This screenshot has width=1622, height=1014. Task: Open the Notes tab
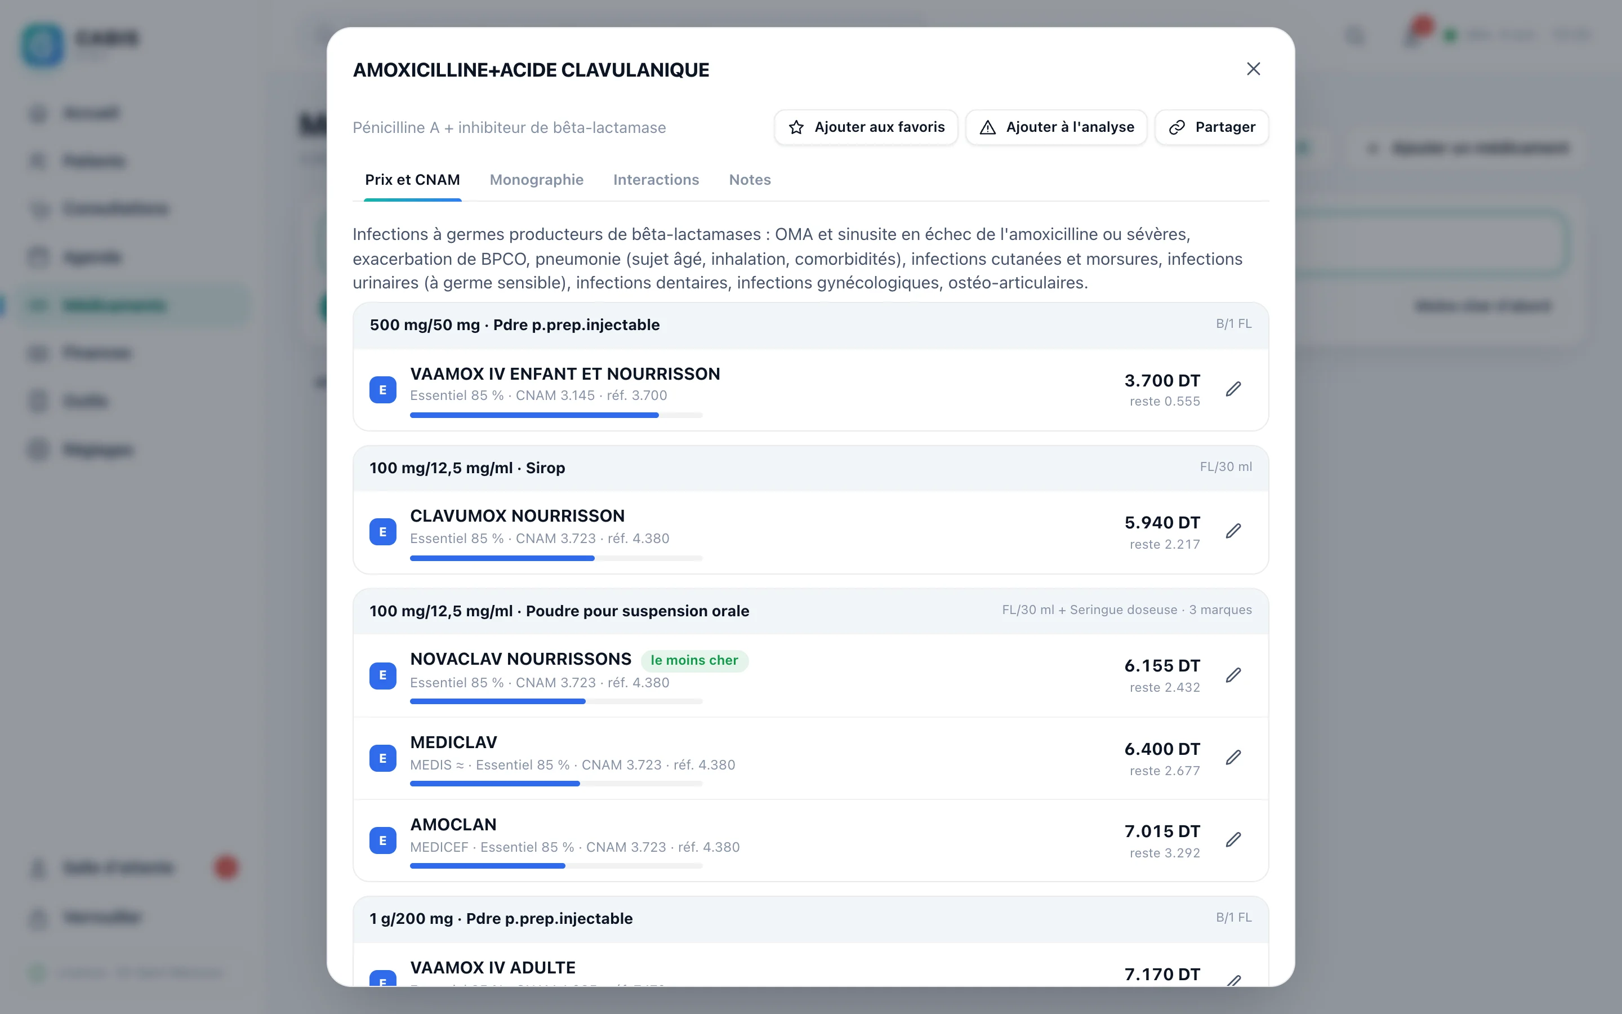[750, 180]
